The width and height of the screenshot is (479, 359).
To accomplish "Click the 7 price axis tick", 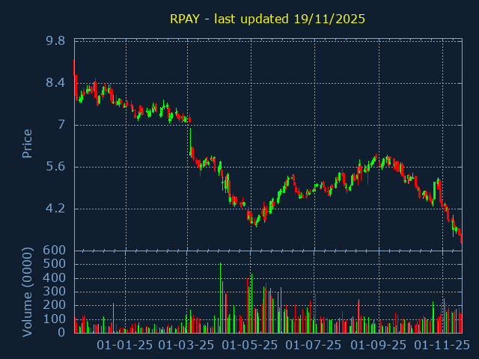I will point(61,125).
